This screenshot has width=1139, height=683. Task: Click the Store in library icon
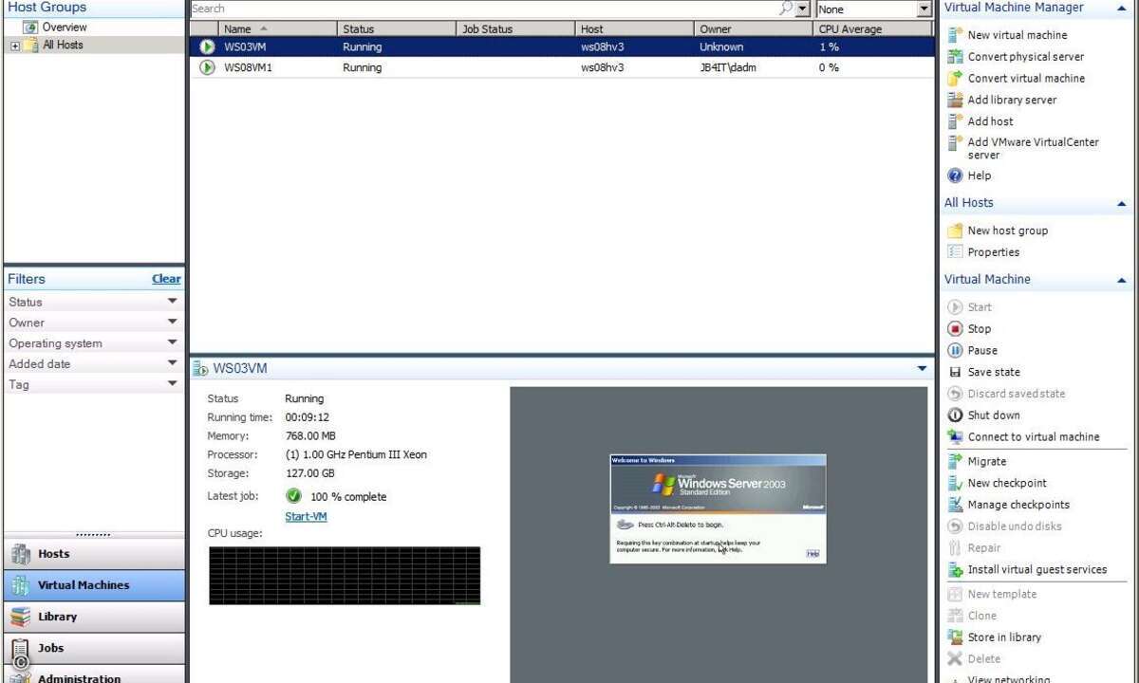pos(955,637)
